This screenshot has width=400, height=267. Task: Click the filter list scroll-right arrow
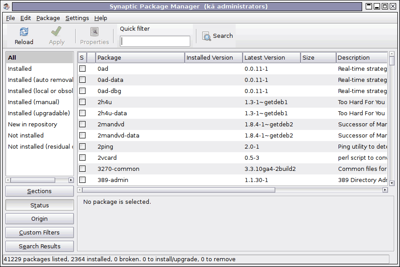[x=71, y=180]
